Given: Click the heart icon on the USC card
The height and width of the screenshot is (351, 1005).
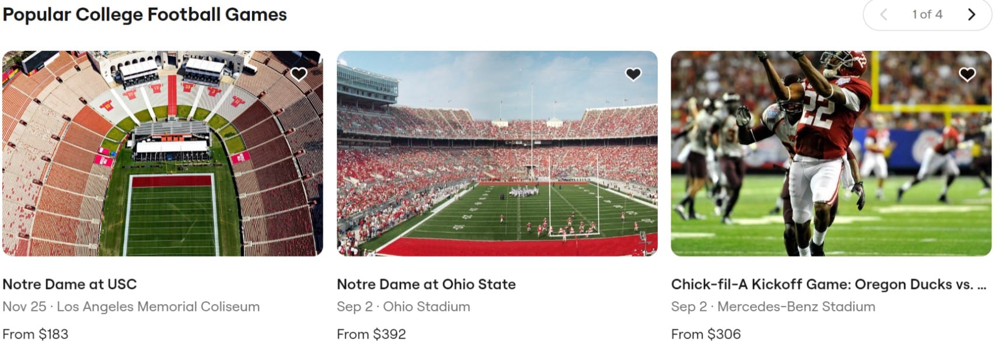Looking at the screenshot, I should point(299,75).
